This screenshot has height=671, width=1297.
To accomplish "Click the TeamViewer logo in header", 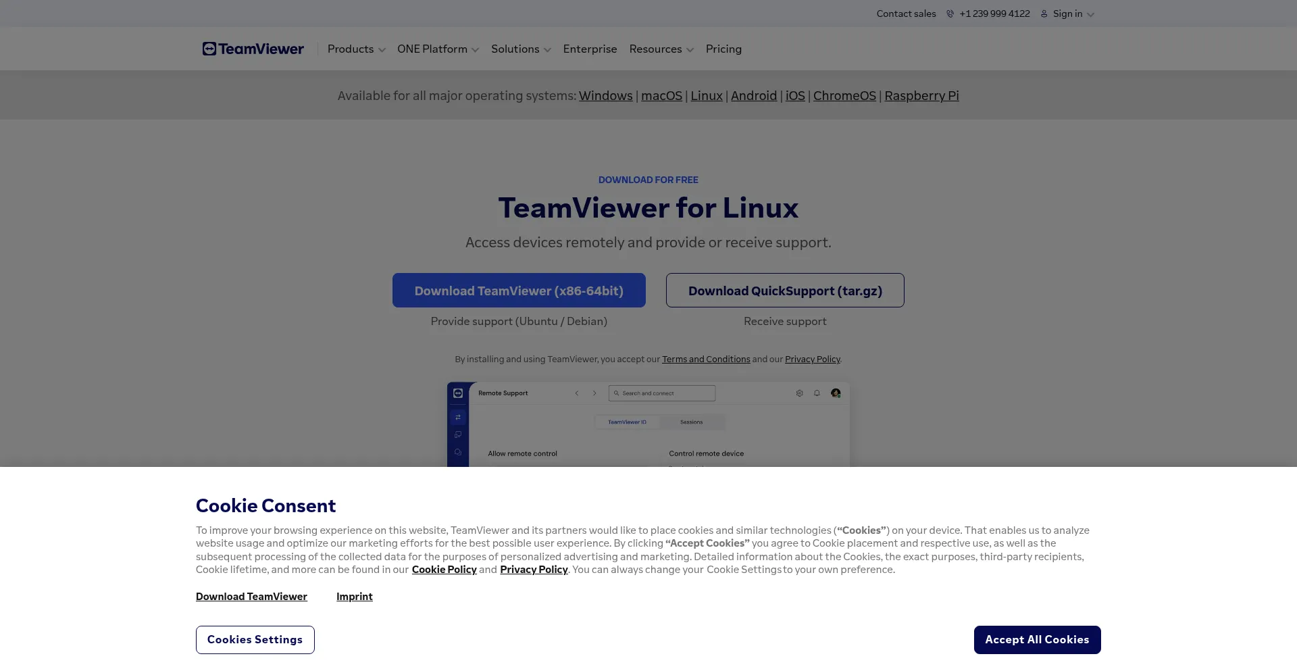I will (253, 49).
